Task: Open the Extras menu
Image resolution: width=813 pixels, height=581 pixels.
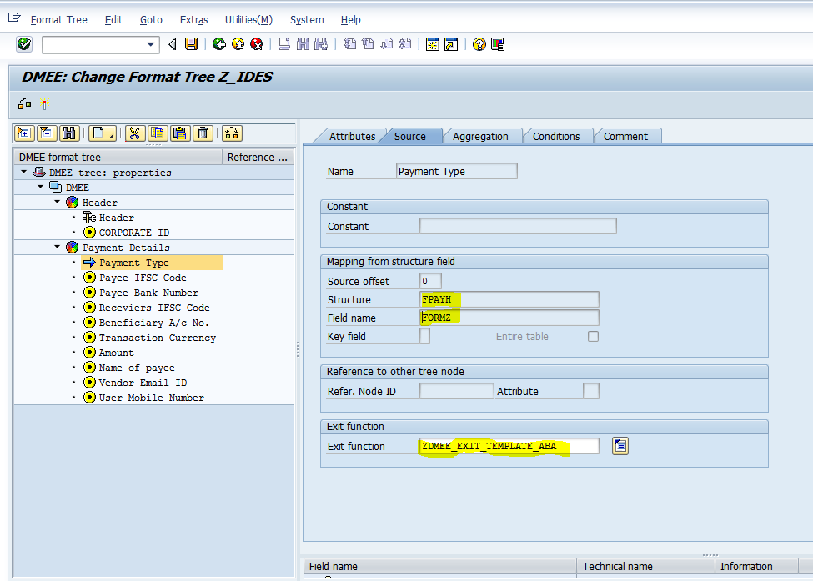Action: pos(193,19)
